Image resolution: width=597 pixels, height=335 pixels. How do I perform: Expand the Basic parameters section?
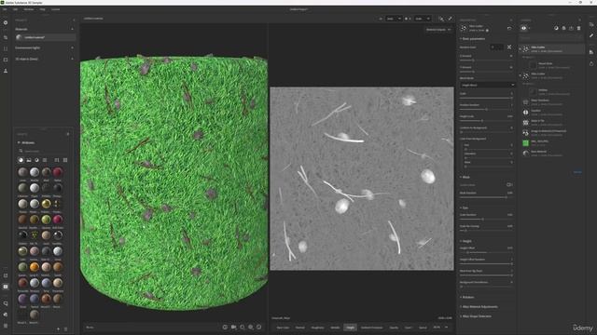[x=473, y=39]
